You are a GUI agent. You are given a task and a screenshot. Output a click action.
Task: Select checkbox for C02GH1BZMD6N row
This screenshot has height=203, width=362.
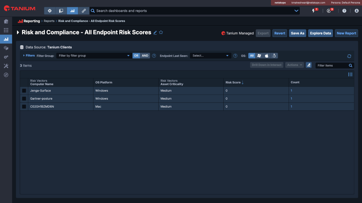(24, 107)
